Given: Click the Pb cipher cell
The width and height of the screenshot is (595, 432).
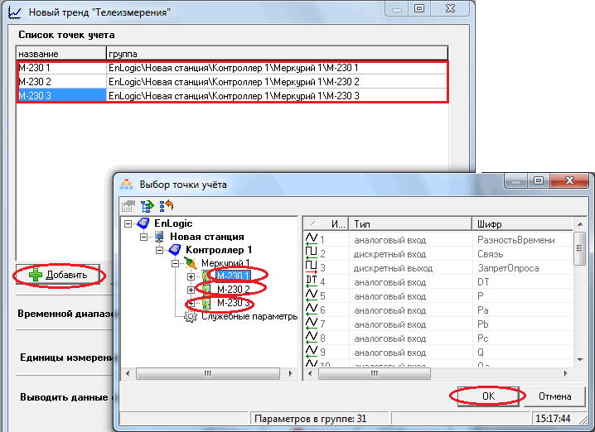Looking at the screenshot, I should pyautogui.click(x=482, y=324).
